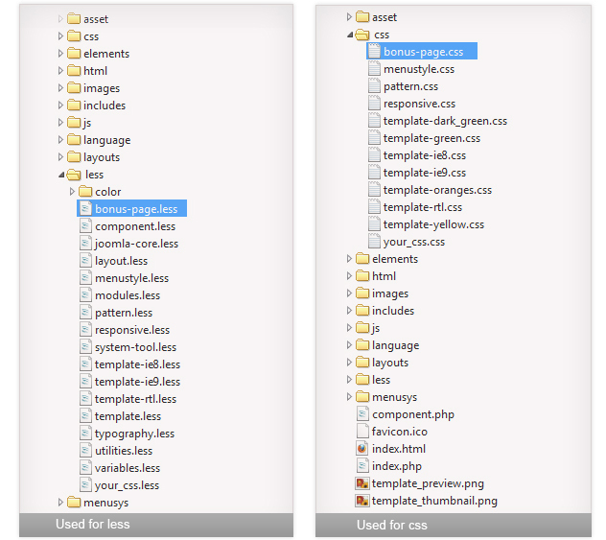Screen dimensions: 606x540
Task: Select the images folder name in right tree
Action: tap(390, 293)
